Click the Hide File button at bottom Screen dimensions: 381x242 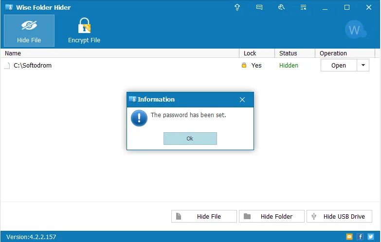point(204,216)
